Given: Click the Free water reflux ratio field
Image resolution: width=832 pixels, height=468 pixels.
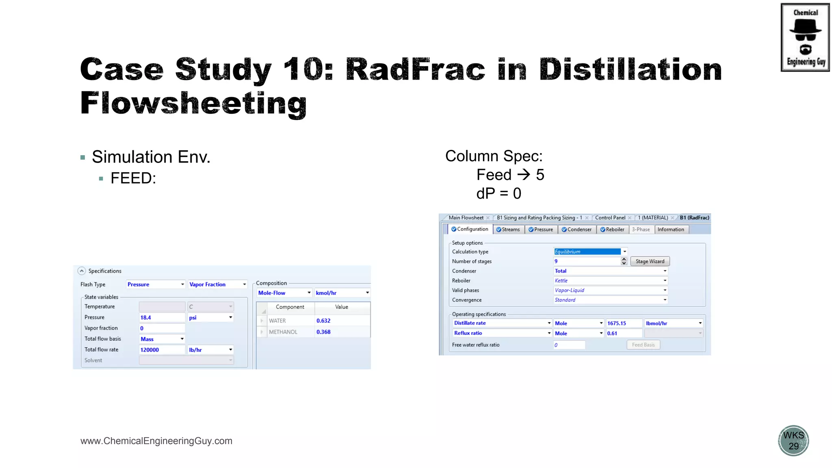Looking at the screenshot, I should pos(569,345).
